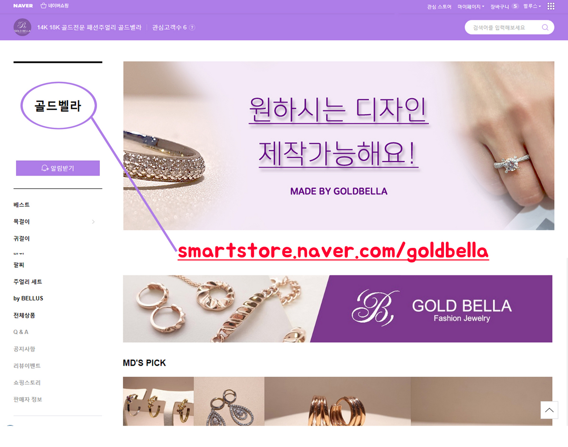The width and height of the screenshot is (568, 447).
Task: Open 전체상품 all products
Action: click(x=24, y=315)
